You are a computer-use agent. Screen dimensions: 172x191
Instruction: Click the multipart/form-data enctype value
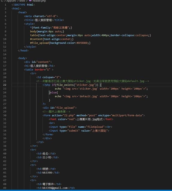(127, 115)
